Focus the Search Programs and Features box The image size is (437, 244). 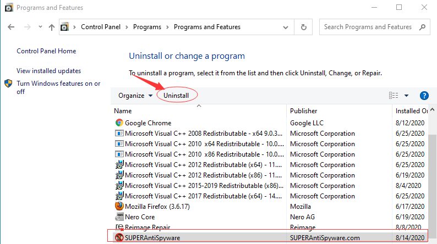(x=375, y=27)
